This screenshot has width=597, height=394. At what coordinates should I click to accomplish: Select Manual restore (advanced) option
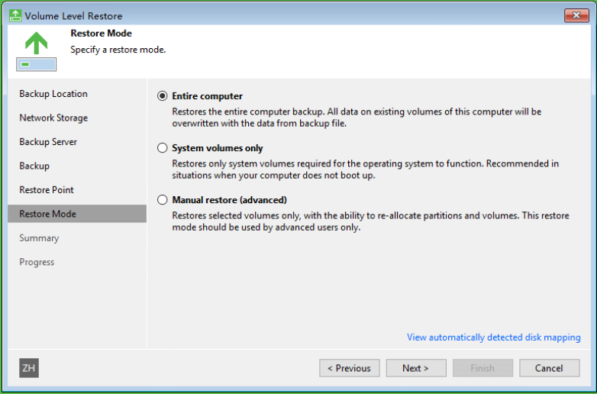click(162, 199)
